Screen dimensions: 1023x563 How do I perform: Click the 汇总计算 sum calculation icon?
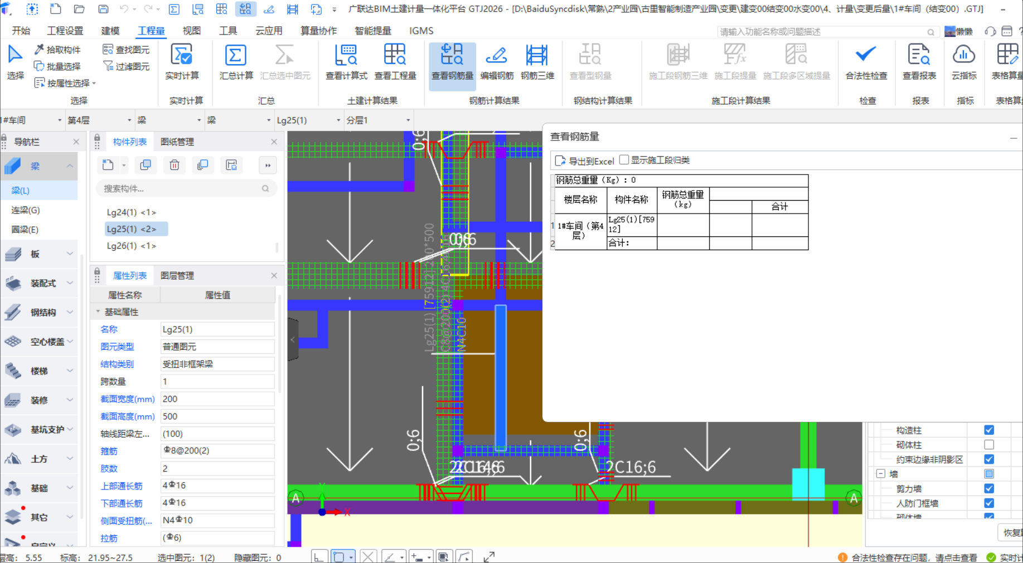click(236, 62)
